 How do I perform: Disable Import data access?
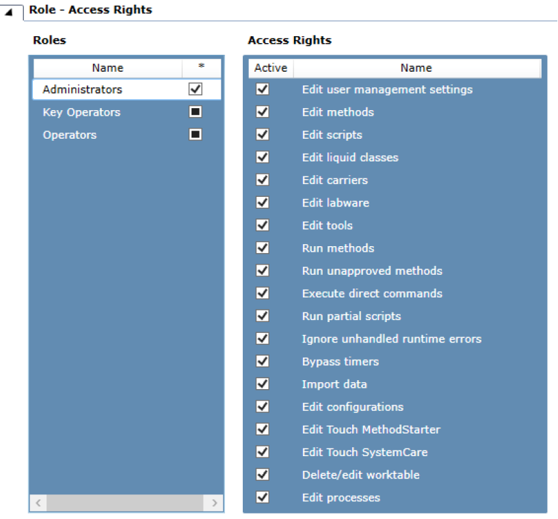tap(262, 384)
